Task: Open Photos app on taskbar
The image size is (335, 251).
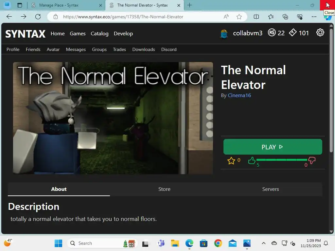Action: [247, 243]
